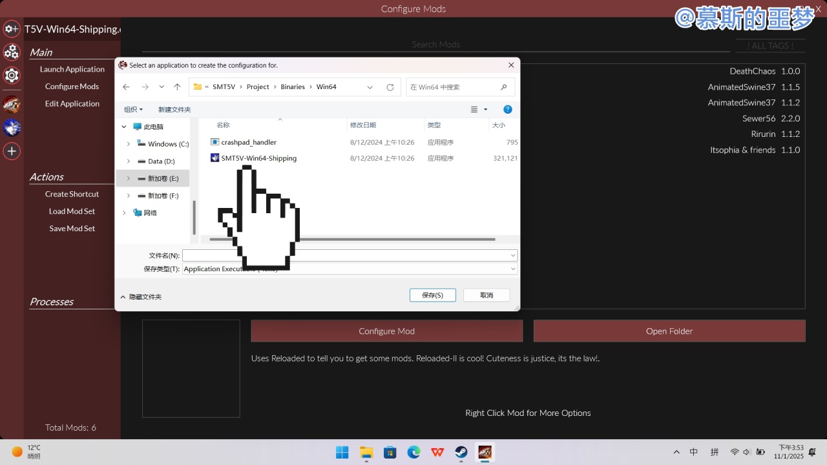
Task: Open the 组织 (Organize) menu dropdown
Action: (x=134, y=110)
